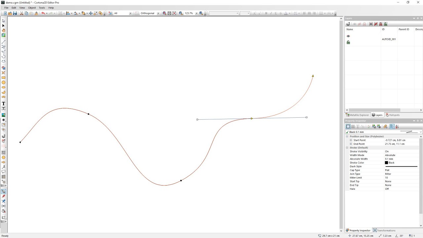This screenshot has height=238, width=423.
Task: Select the Table grid tool
Action: [x=4, y=177]
